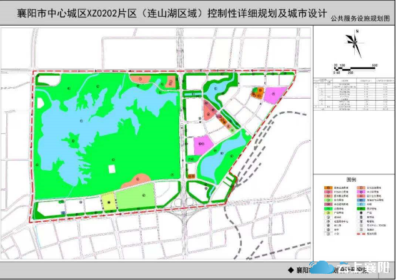Click the north arrow compass rose
Screen dimensions: 396x280
[353, 44]
